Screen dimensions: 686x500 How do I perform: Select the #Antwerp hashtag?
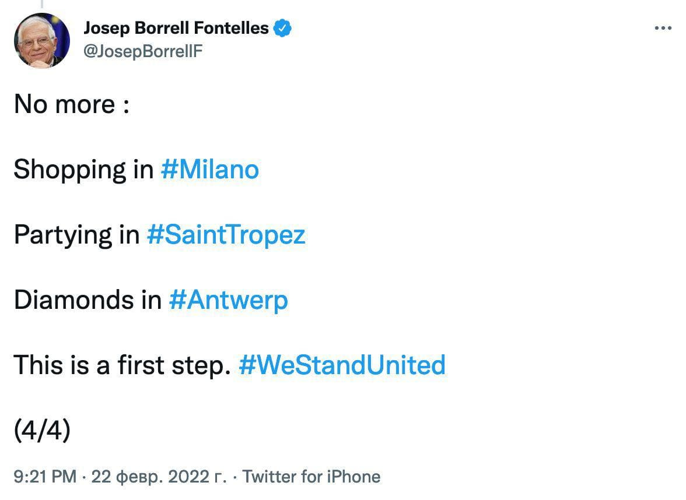[x=228, y=300]
